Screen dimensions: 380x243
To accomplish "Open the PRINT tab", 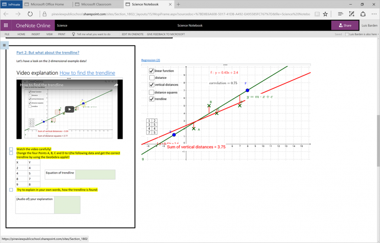I will coord(62,34).
